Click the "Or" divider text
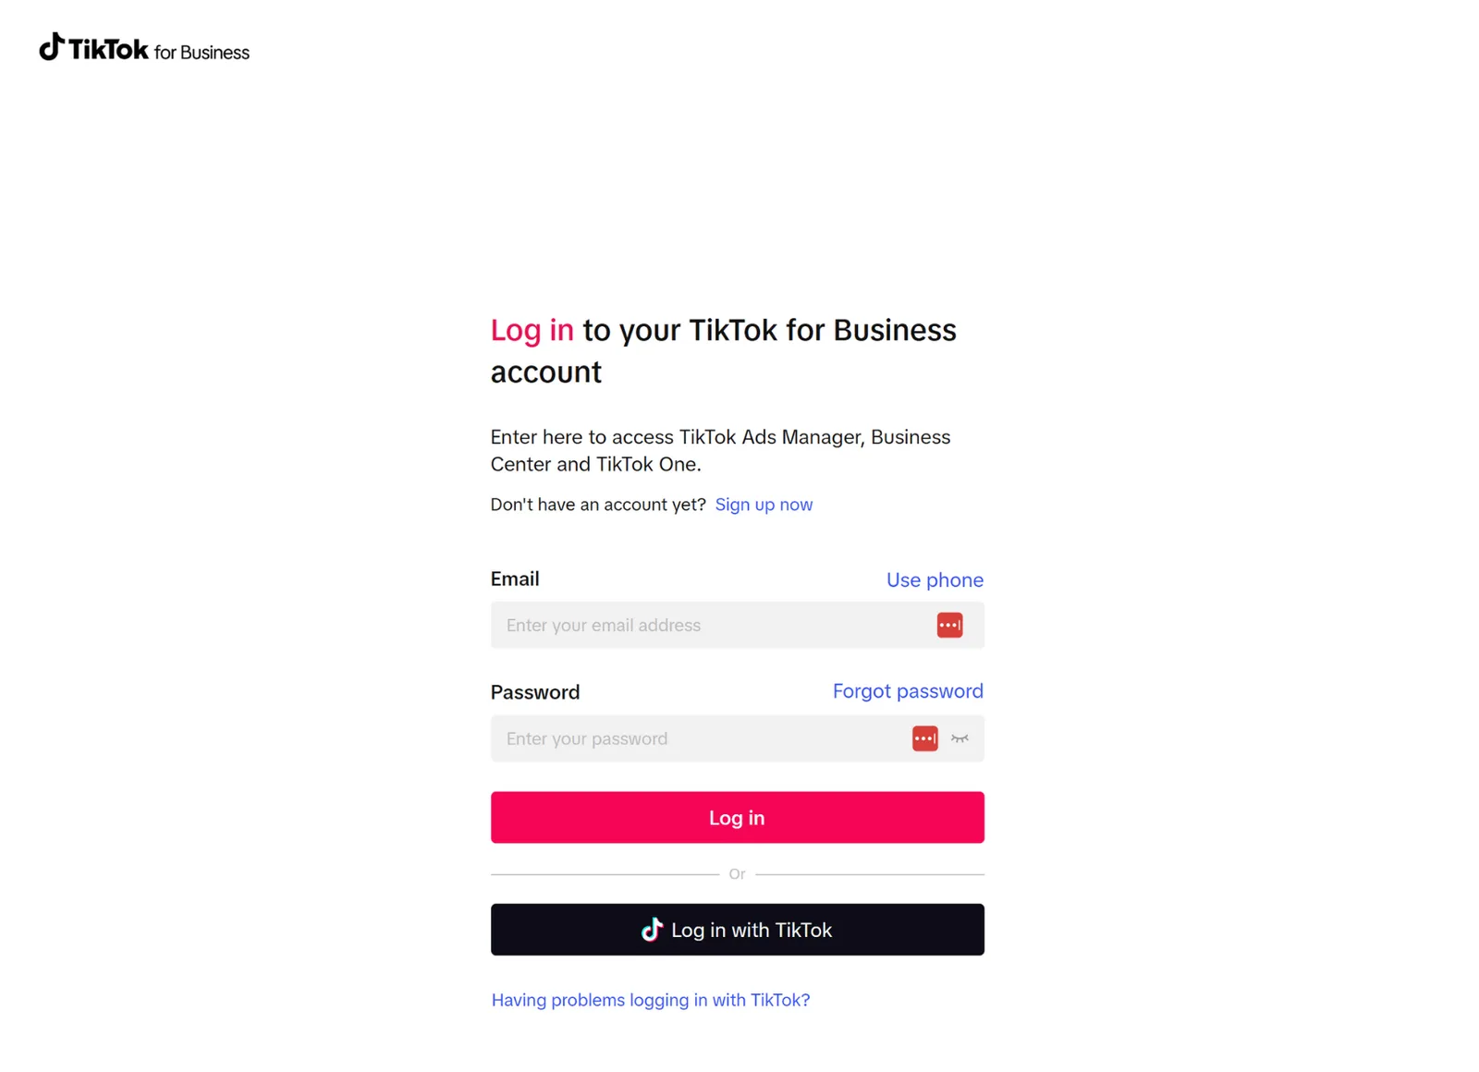1479x1072 pixels. point(737,874)
